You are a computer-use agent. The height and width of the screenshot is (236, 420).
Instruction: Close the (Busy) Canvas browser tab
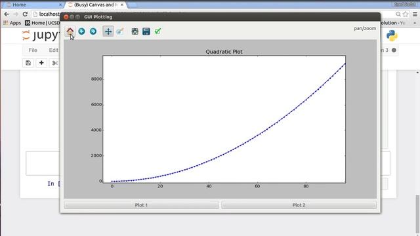122,5
